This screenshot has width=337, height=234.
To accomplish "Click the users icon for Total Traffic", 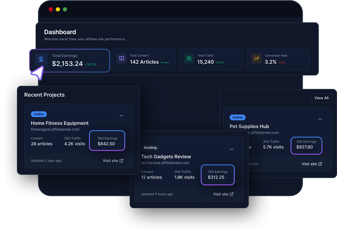I will point(189,58).
